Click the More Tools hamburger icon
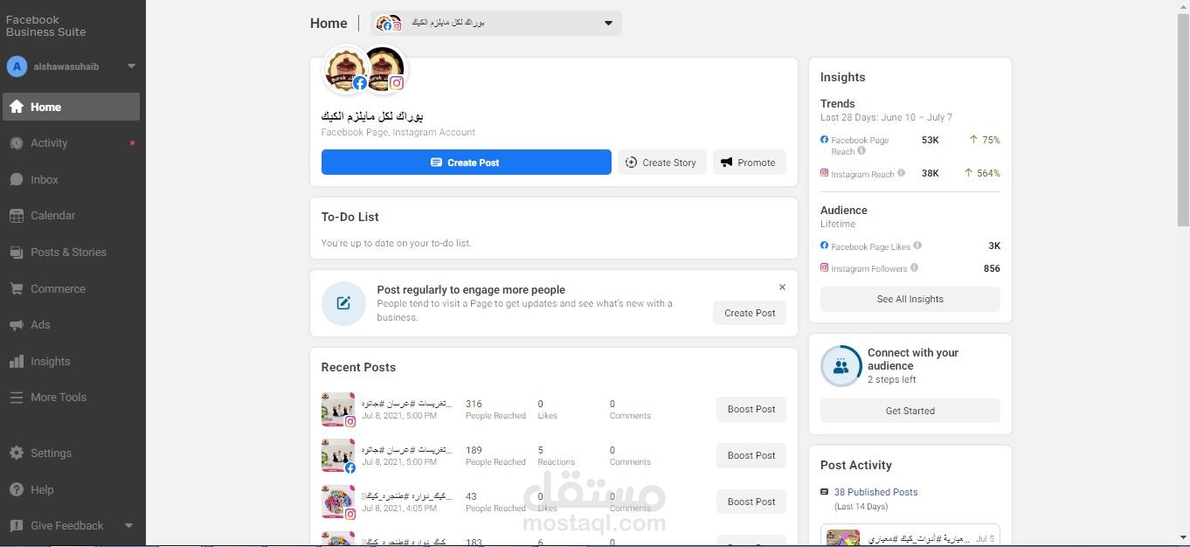The width and height of the screenshot is (1190, 547). 16,398
